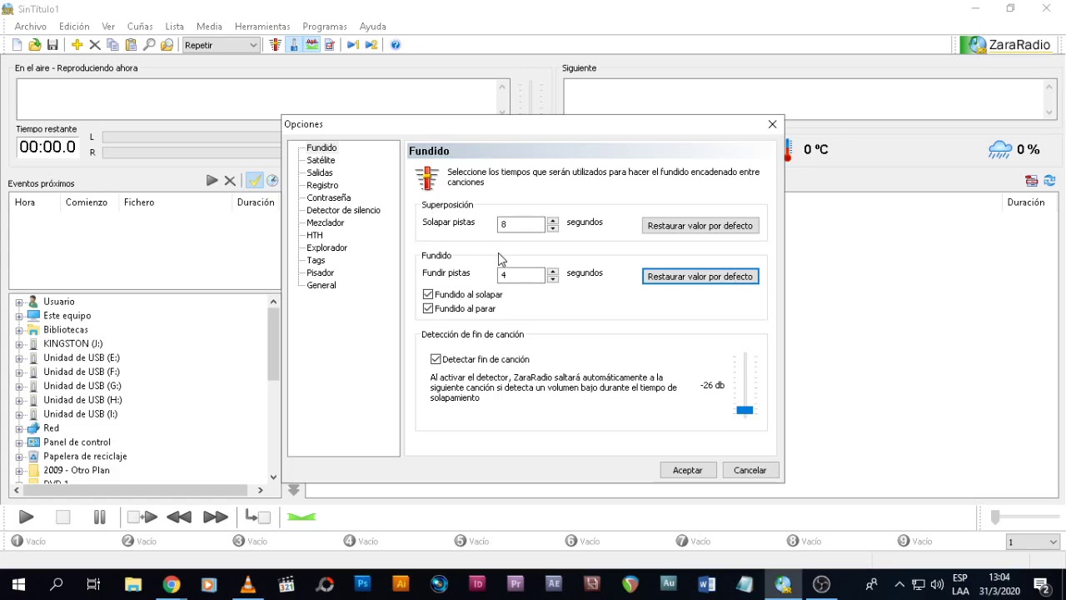This screenshot has width=1066, height=600.
Task: Open the Cuñas menu
Action: [x=140, y=27]
